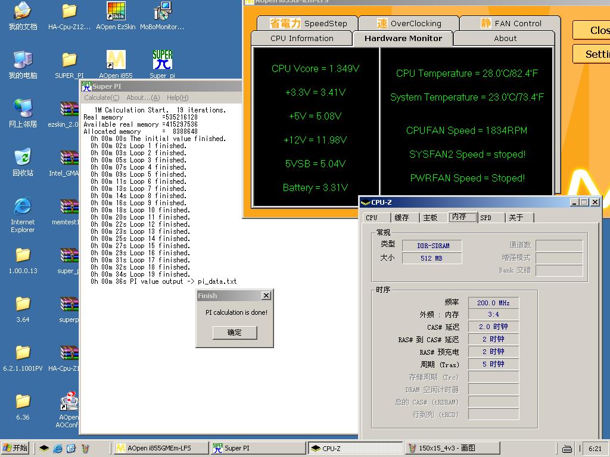Click the CAS# 2.0 时钟 value field

[x=493, y=327]
